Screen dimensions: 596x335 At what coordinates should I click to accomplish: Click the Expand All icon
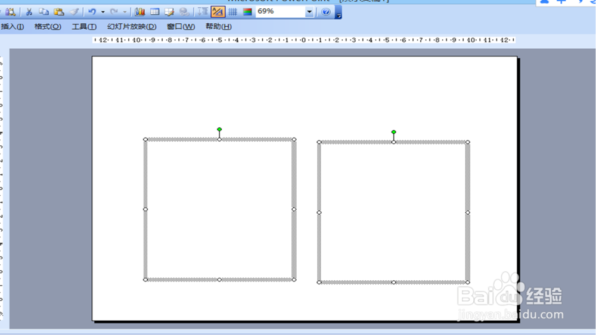coord(203,12)
